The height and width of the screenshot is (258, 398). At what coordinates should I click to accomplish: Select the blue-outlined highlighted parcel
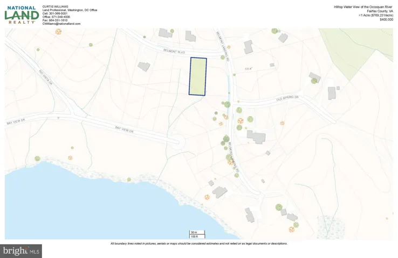pos(198,76)
